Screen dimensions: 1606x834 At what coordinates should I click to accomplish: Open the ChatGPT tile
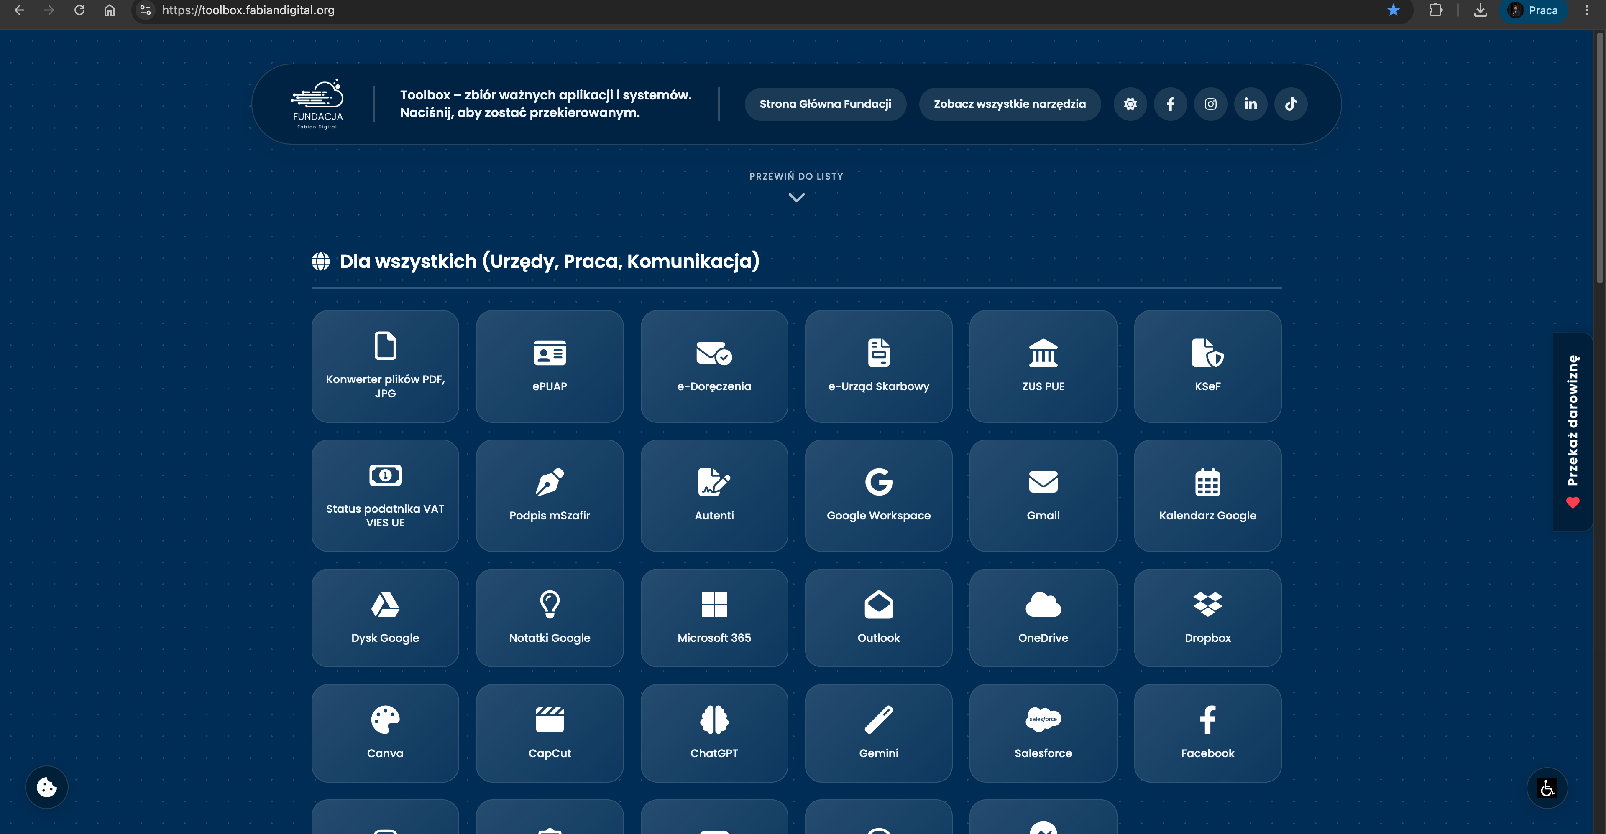pos(714,733)
